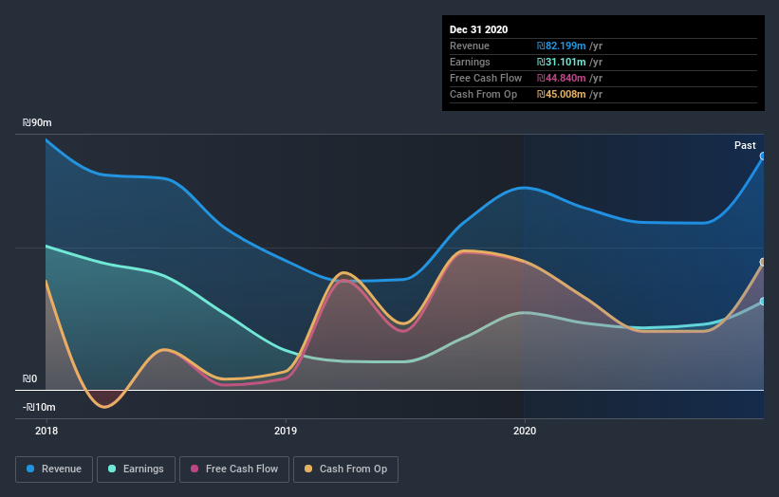
Task: Click the Cash From Op value ₪45.008m
Action: [x=562, y=94]
